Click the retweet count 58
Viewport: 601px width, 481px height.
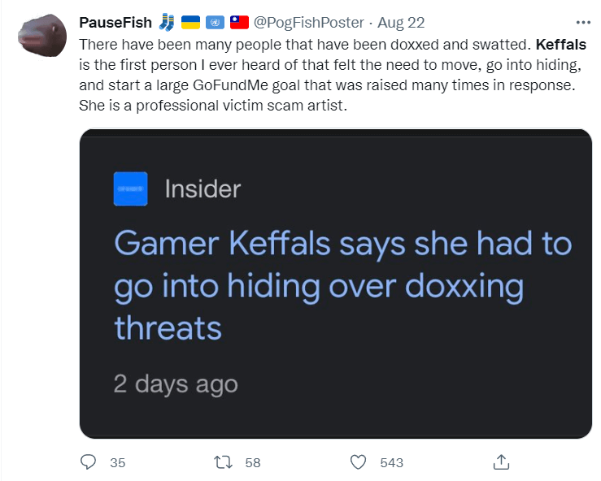(253, 462)
